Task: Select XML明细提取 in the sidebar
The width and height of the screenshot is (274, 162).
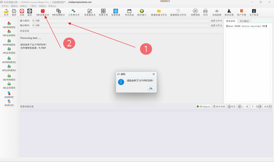Action: (9, 77)
